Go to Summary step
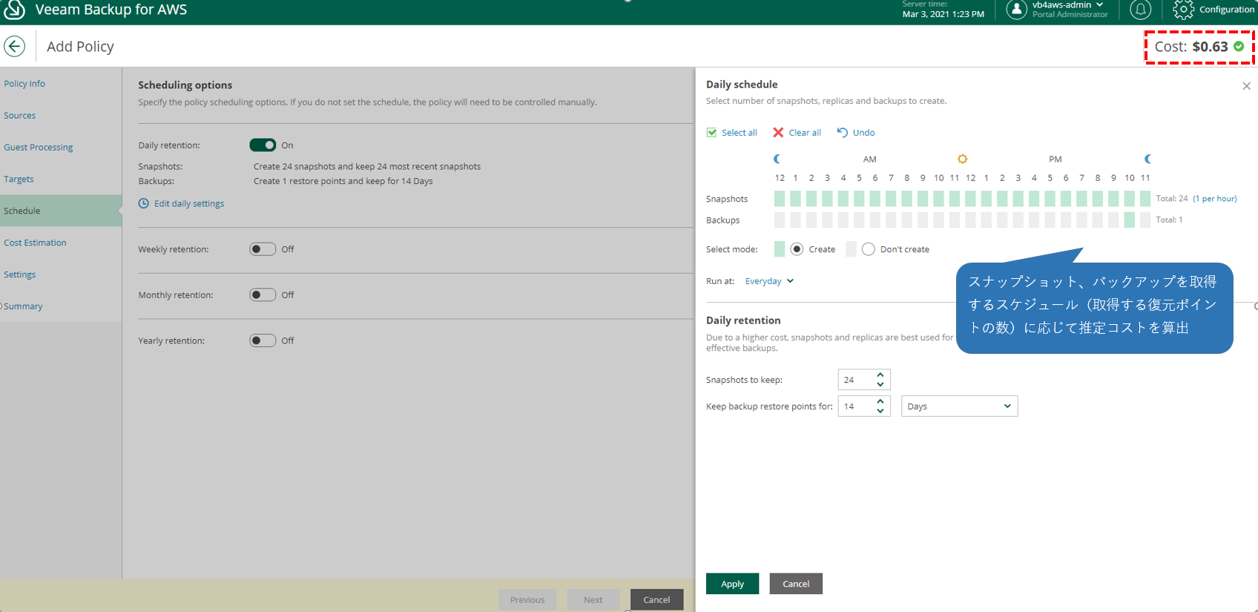 tap(23, 306)
